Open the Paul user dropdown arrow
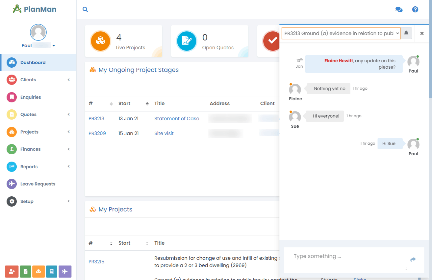The width and height of the screenshot is (432, 280). pyautogui.click(x=54, y=46)
